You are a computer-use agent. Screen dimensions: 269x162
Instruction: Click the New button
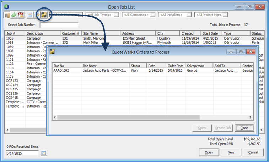(x=231, y=152)
